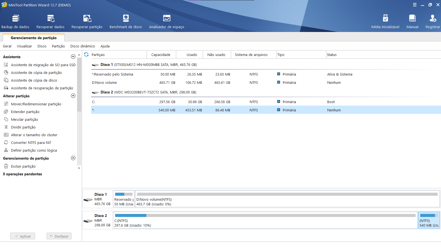Launch Recuperar dados tool
The image size is (441, 247).
pyautogui.click(x=50, y=22)
